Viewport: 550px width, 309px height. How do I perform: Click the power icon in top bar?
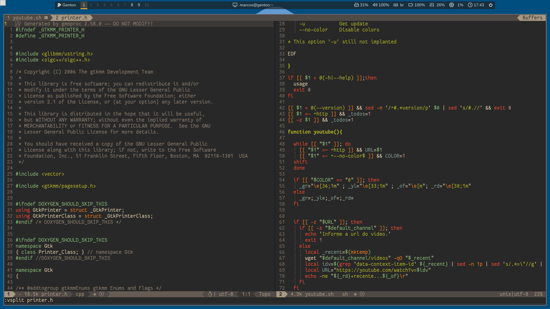491,5
